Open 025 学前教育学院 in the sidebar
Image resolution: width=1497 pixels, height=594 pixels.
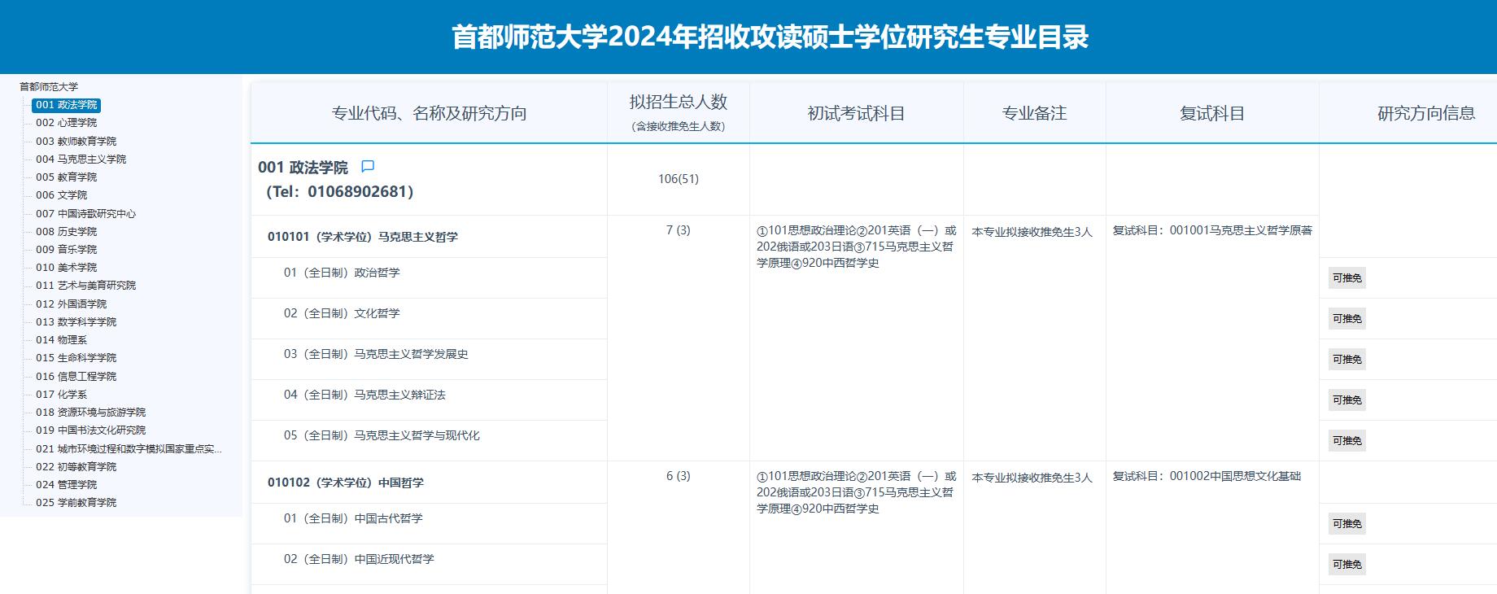pos(76,503)
